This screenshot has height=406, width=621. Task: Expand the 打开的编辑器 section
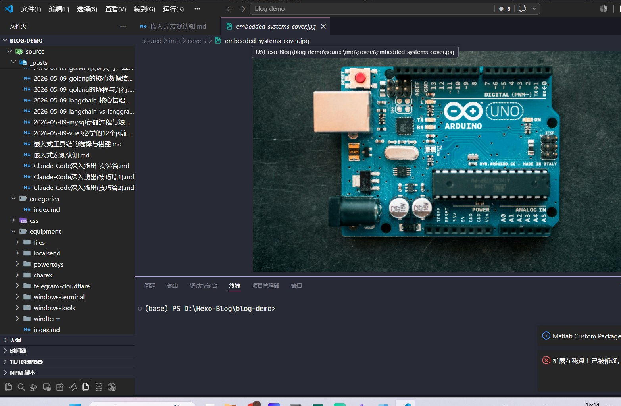67,362
